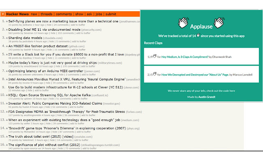Open the 'submit' nav item

(111, 14)
